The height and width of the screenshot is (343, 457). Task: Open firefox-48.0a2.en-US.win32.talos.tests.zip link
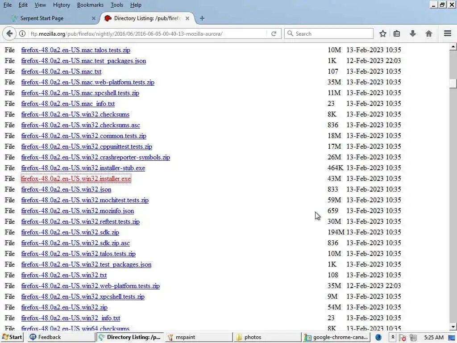coord(79,254)
